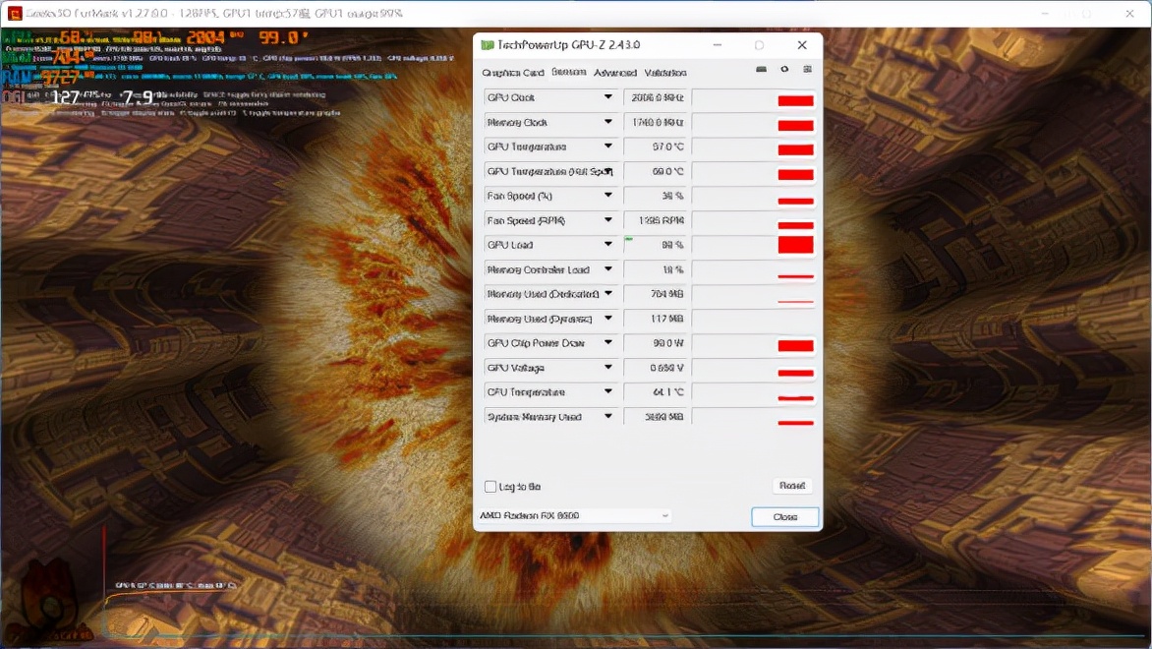Open the Fan Speed (RPM) sensor dropdown

pyautogui.click(x=607, y=219)
